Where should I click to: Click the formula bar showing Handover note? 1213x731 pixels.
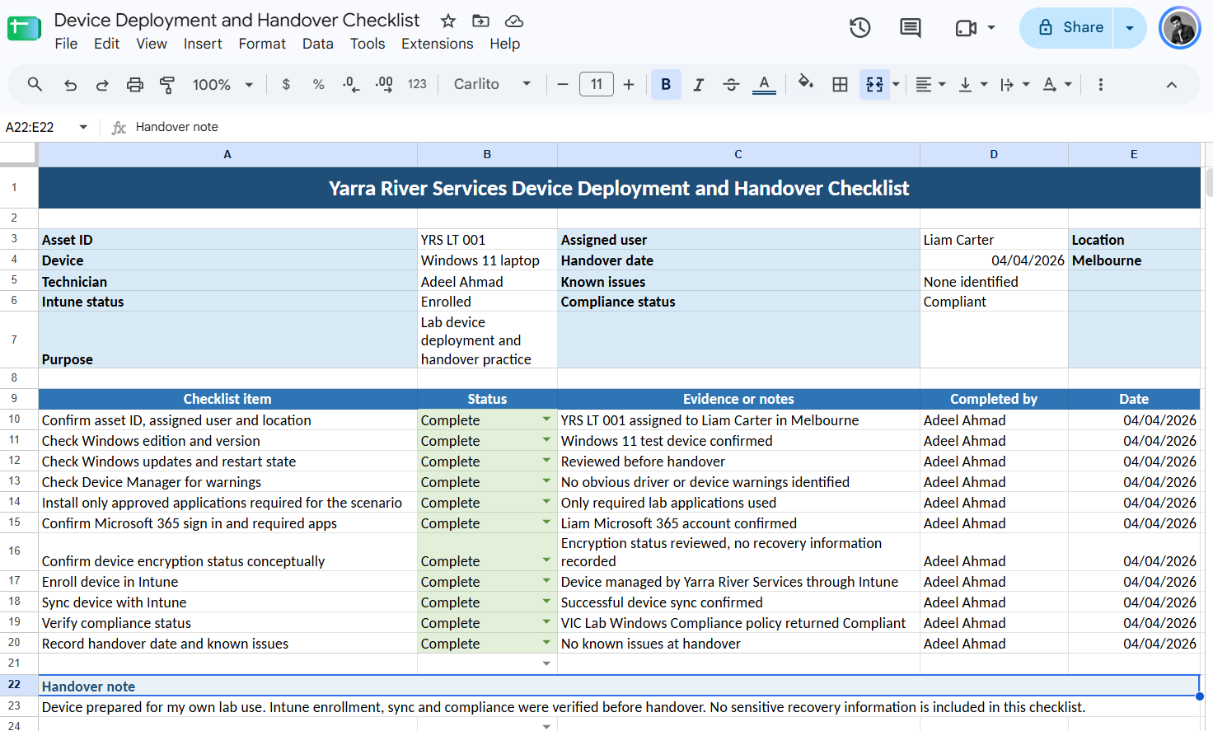(667, 127)
